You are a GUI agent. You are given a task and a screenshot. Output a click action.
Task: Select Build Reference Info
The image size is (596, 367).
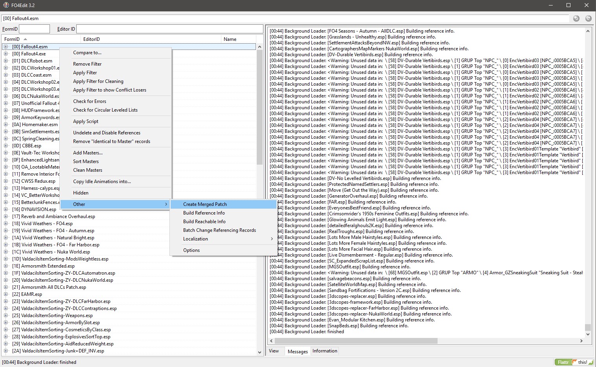click(223, 213)
